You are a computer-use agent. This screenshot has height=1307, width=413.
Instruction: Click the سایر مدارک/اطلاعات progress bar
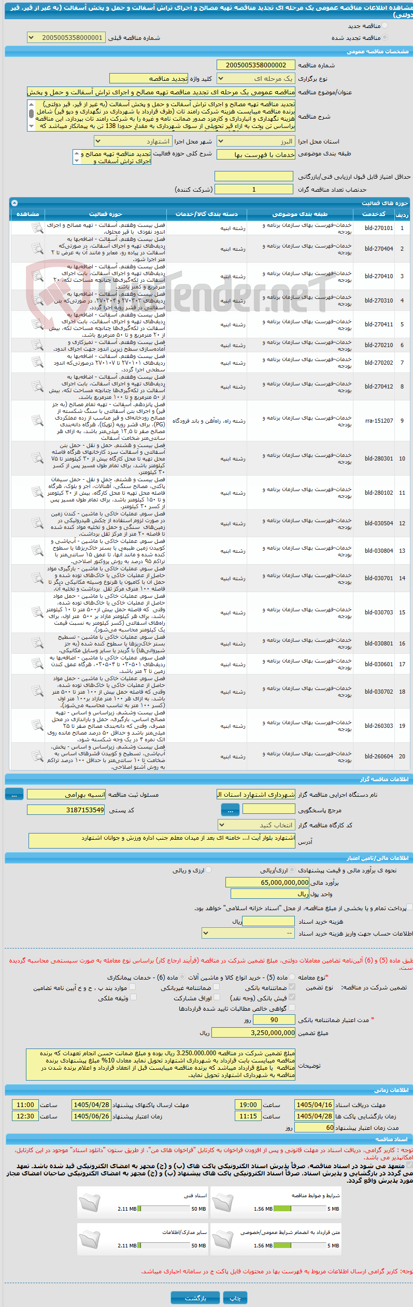(x=164, y=1246)
